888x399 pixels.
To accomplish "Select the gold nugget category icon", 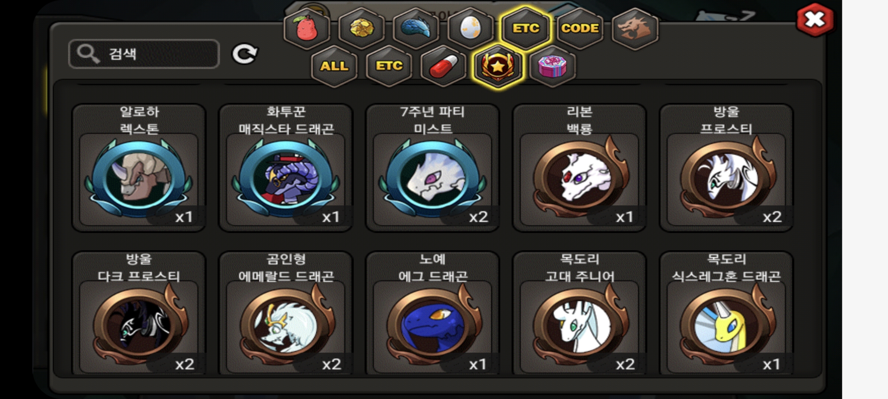I will pos(361,29).
